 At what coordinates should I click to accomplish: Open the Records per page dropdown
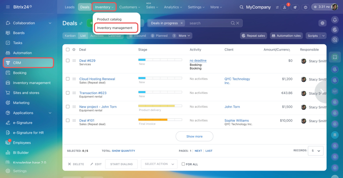click(x=315, y=151)
